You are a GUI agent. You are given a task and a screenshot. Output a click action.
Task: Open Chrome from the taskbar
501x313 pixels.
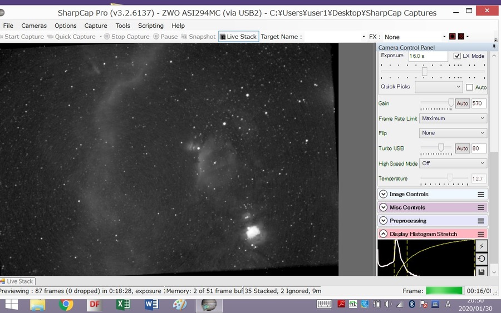click(x=66, y=305)
